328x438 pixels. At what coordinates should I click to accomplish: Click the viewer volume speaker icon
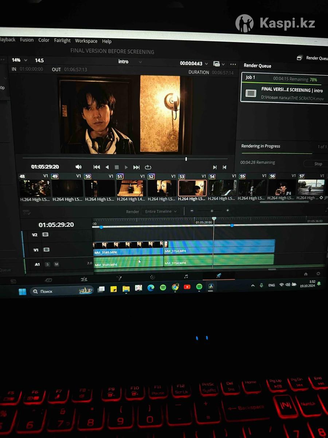78,167
